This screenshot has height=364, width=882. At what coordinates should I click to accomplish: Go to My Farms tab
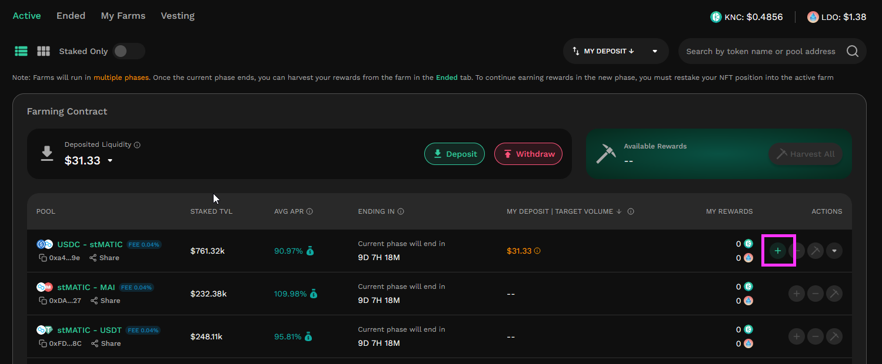click(123, 16)
